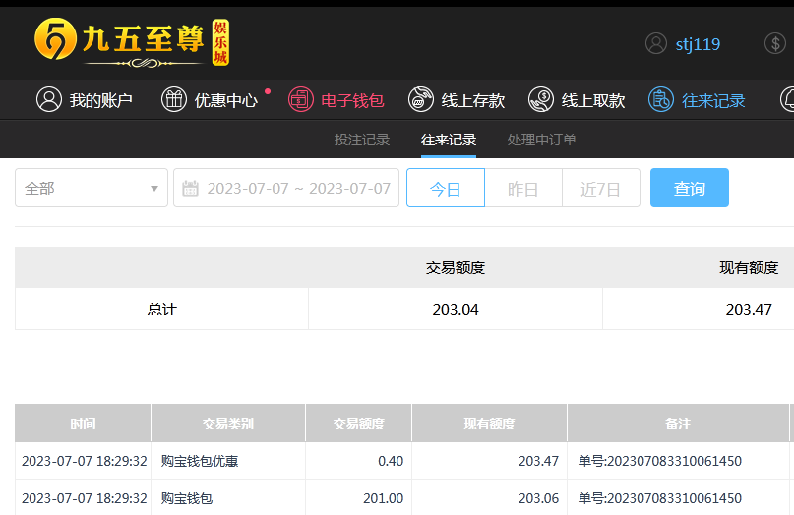794x515 pixels.
Task: Click the time cell of 购宝钱包优惠 row
Action: tap(84, 461)
